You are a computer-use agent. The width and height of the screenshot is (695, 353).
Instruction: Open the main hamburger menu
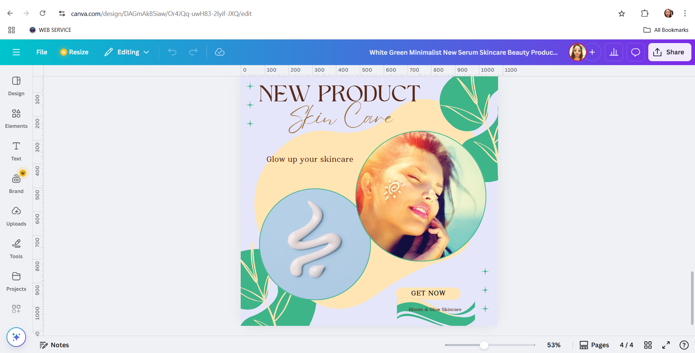click(x=16, y=52)
